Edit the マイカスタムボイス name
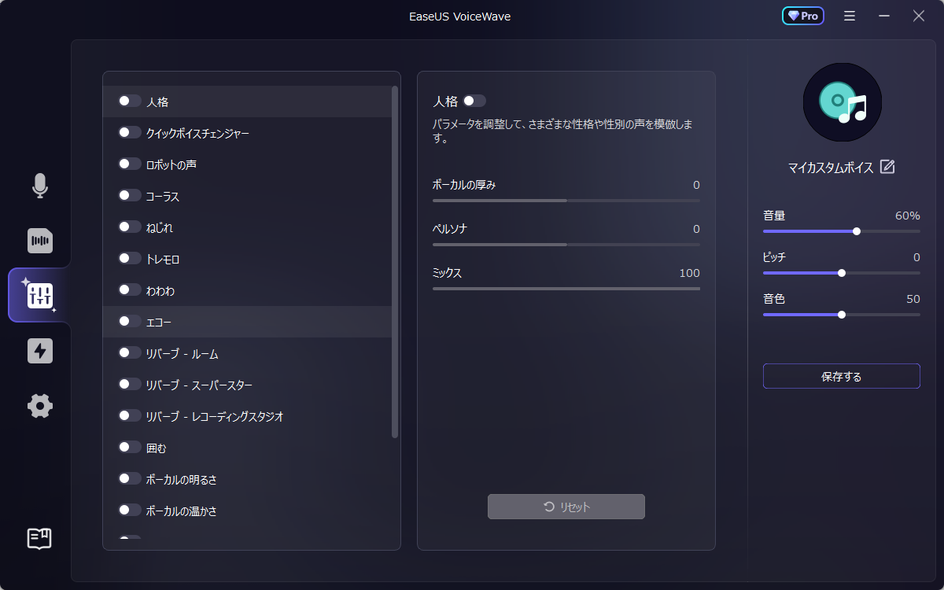This screenshot has width=944, height=590. (x=887, y=167)
